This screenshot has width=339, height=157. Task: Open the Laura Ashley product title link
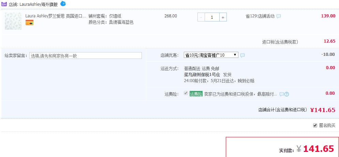[56, 16]
